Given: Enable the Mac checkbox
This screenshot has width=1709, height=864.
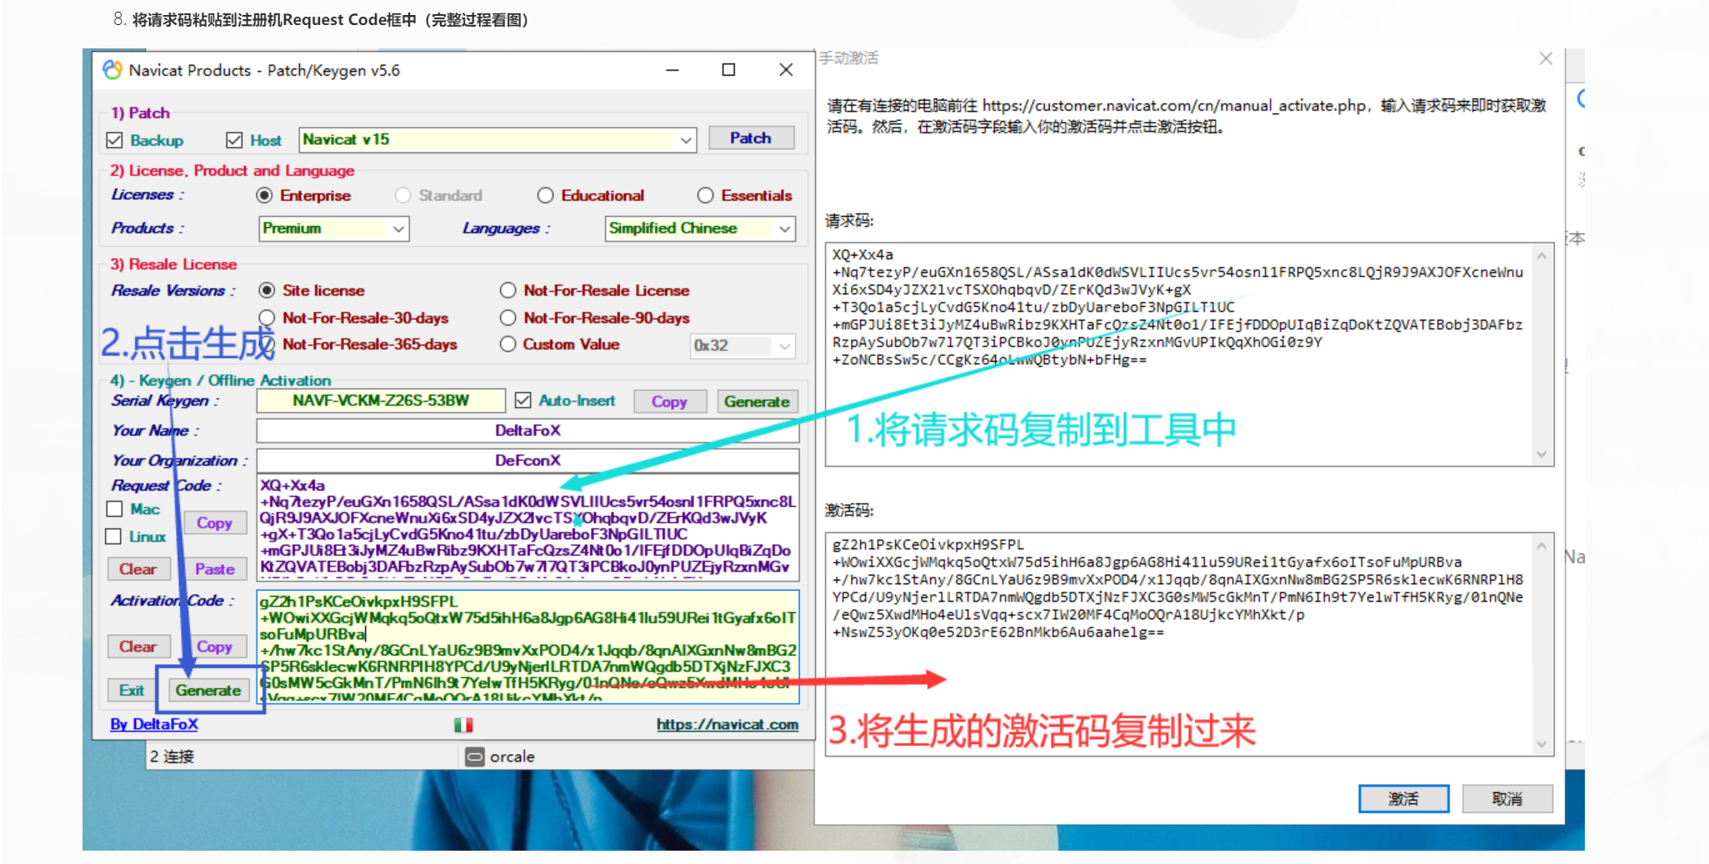Looking at the screenshot, I should (x=114, y=508).
